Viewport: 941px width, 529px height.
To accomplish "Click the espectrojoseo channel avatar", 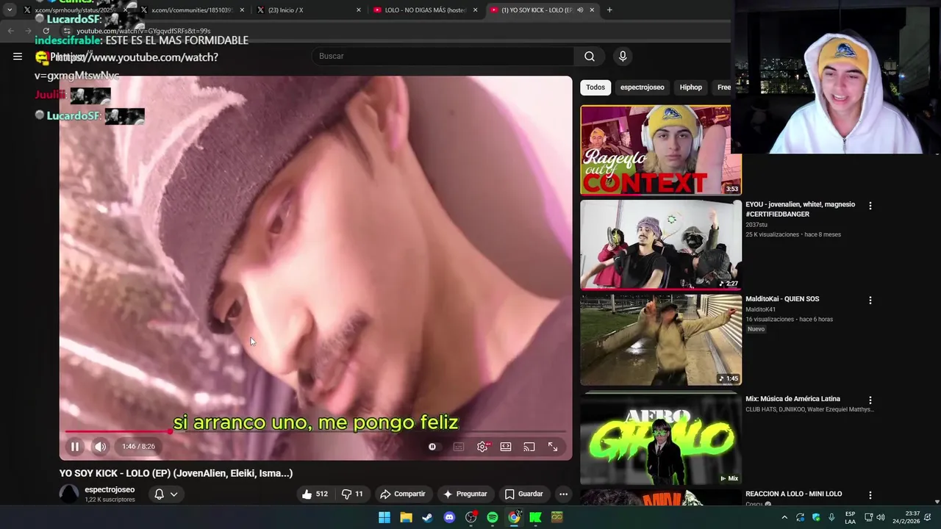I will tap(69, 494).
